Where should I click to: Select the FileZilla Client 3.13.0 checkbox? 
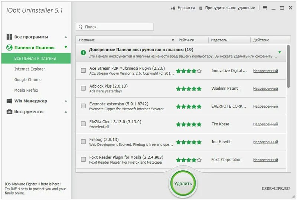(83, 124)
